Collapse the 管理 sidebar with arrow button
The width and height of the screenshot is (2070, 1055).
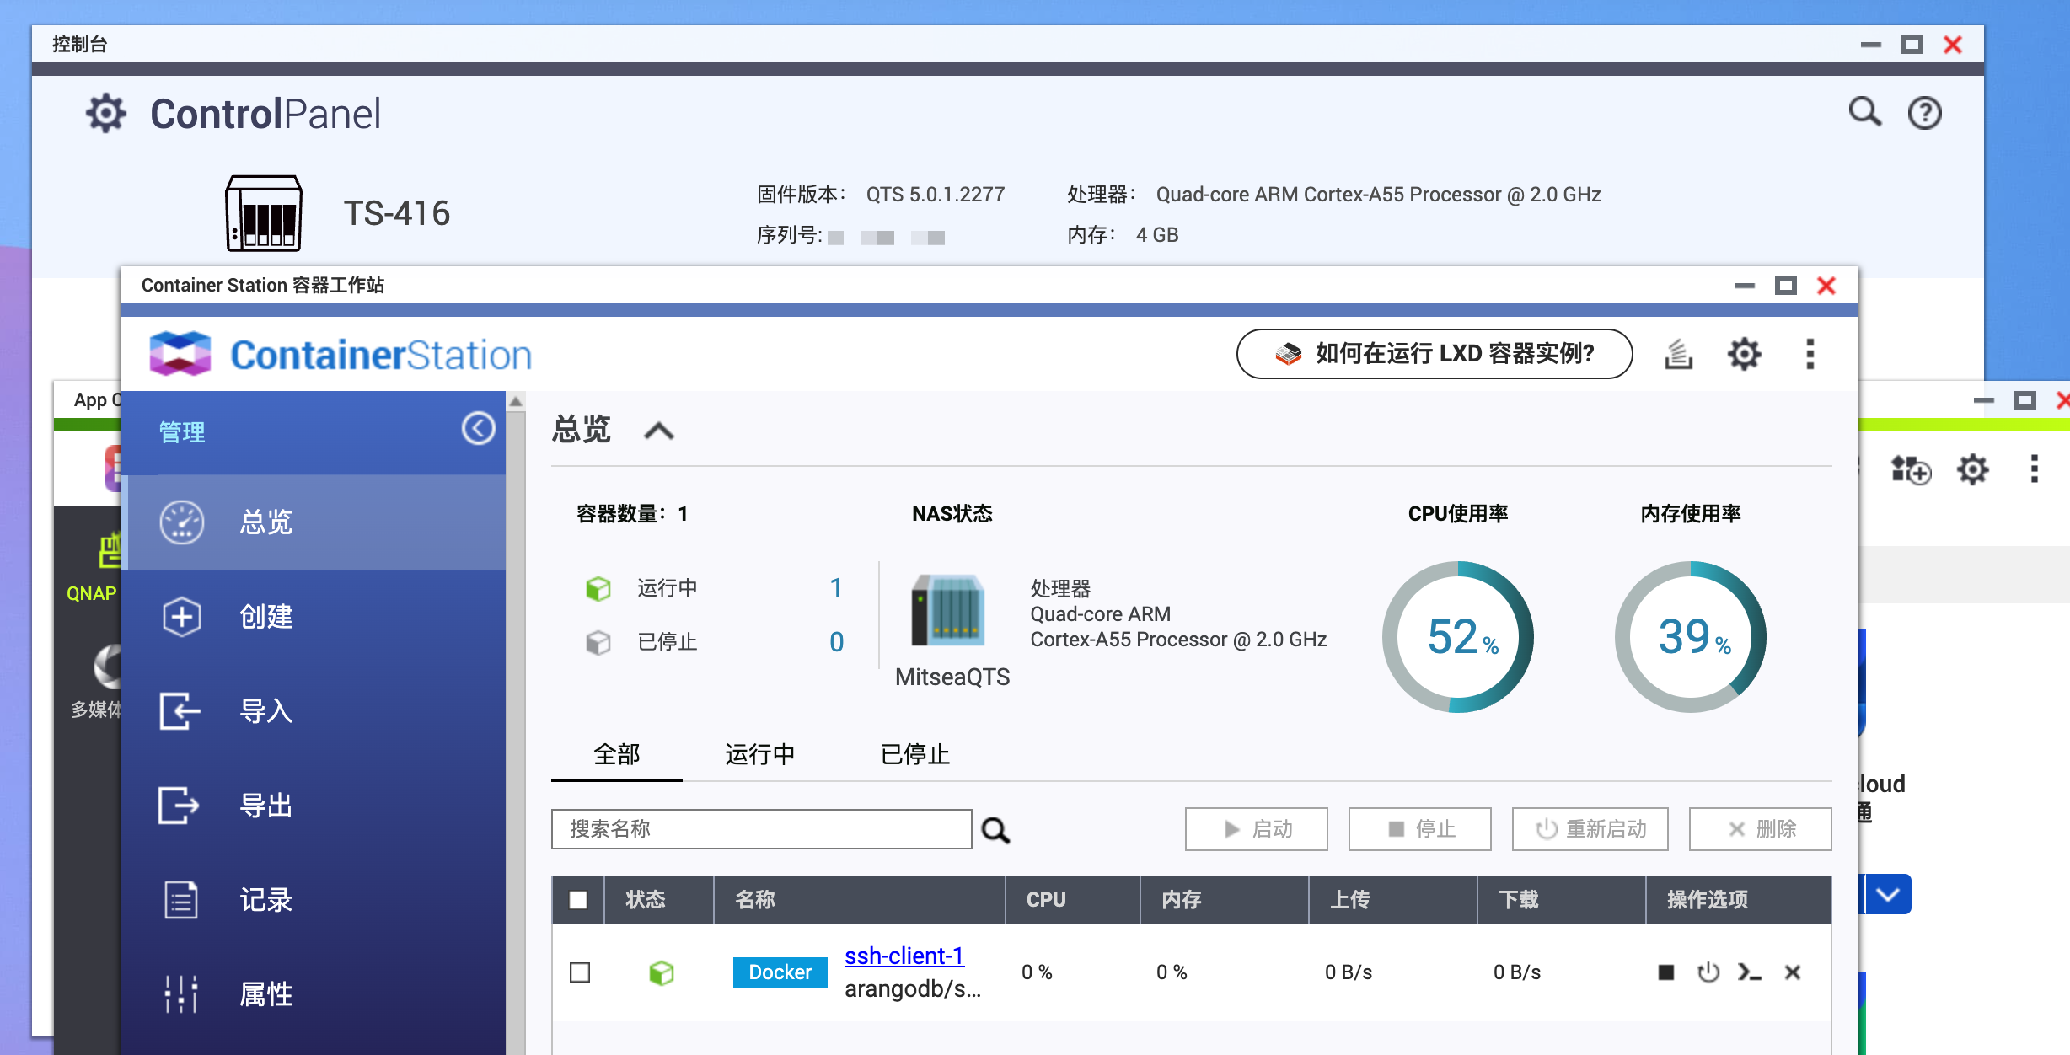[x=478, y=429]
